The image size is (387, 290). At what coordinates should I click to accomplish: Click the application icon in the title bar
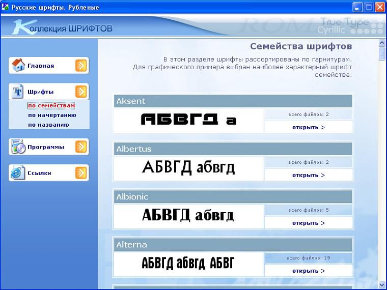click(x=6, y=7)
